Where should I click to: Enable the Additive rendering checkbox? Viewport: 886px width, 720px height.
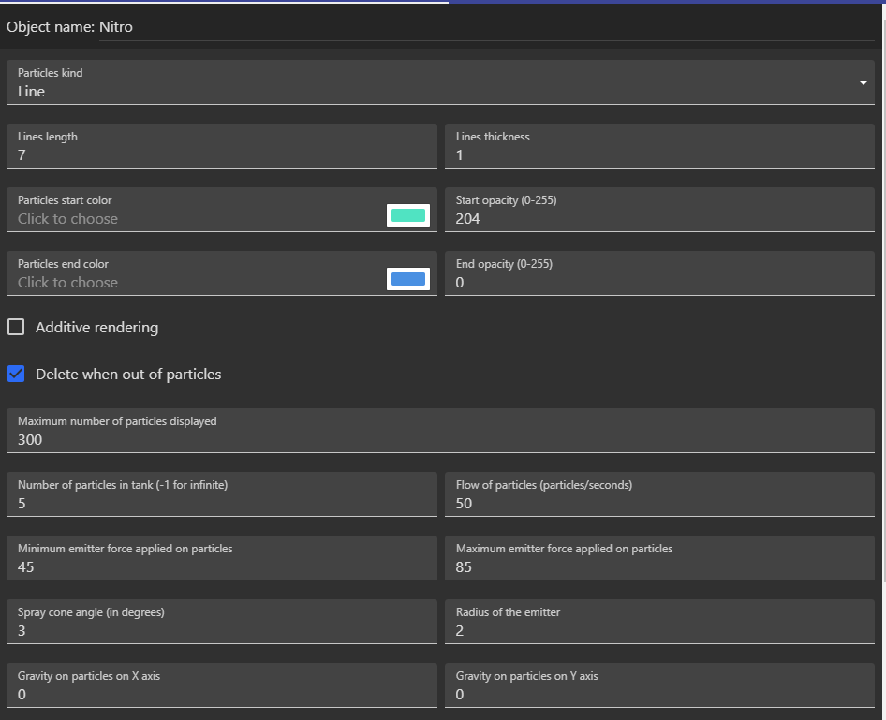pyautogui.click(x=16, y=327)
